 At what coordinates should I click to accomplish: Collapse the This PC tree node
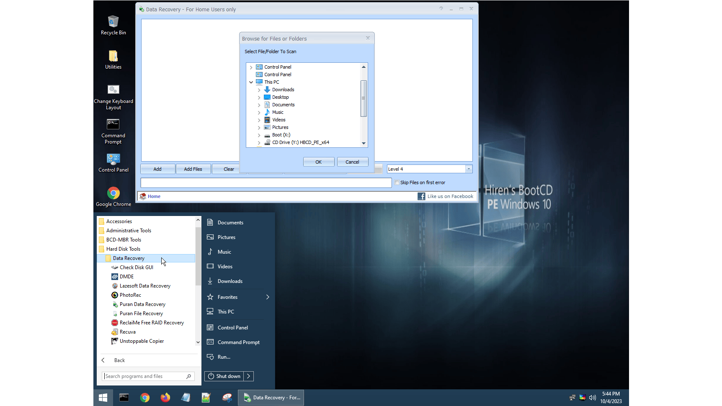[x=251, y=82]
